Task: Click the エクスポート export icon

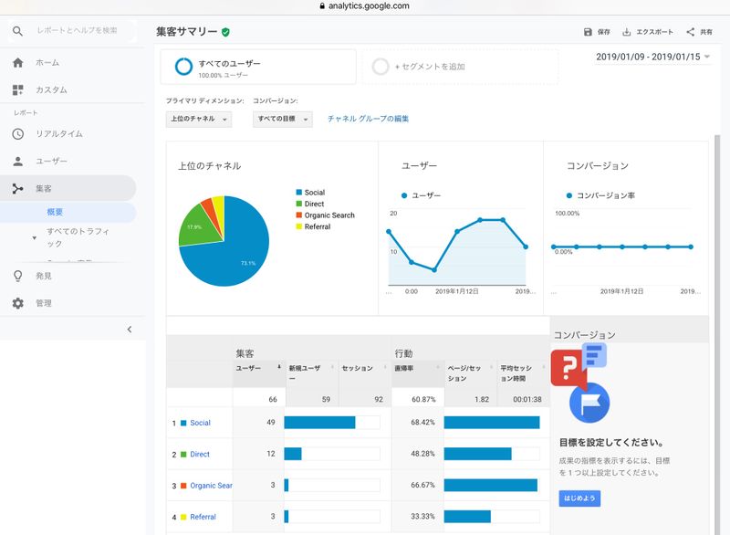Action: tap(627, 32)
